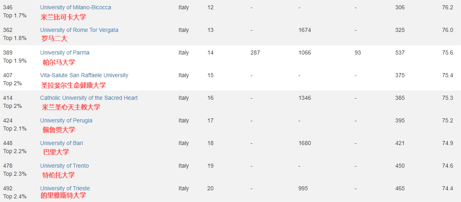Viewport: 461px width, 202px height.
Task: Click the value 995 in Trieste row
Action: coord(303,188)
